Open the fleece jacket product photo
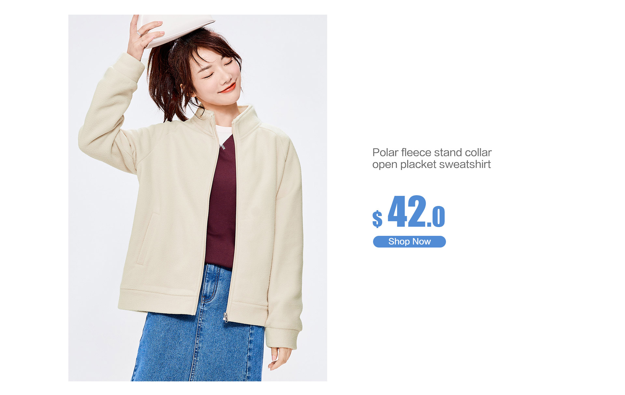 coord(198,198)
